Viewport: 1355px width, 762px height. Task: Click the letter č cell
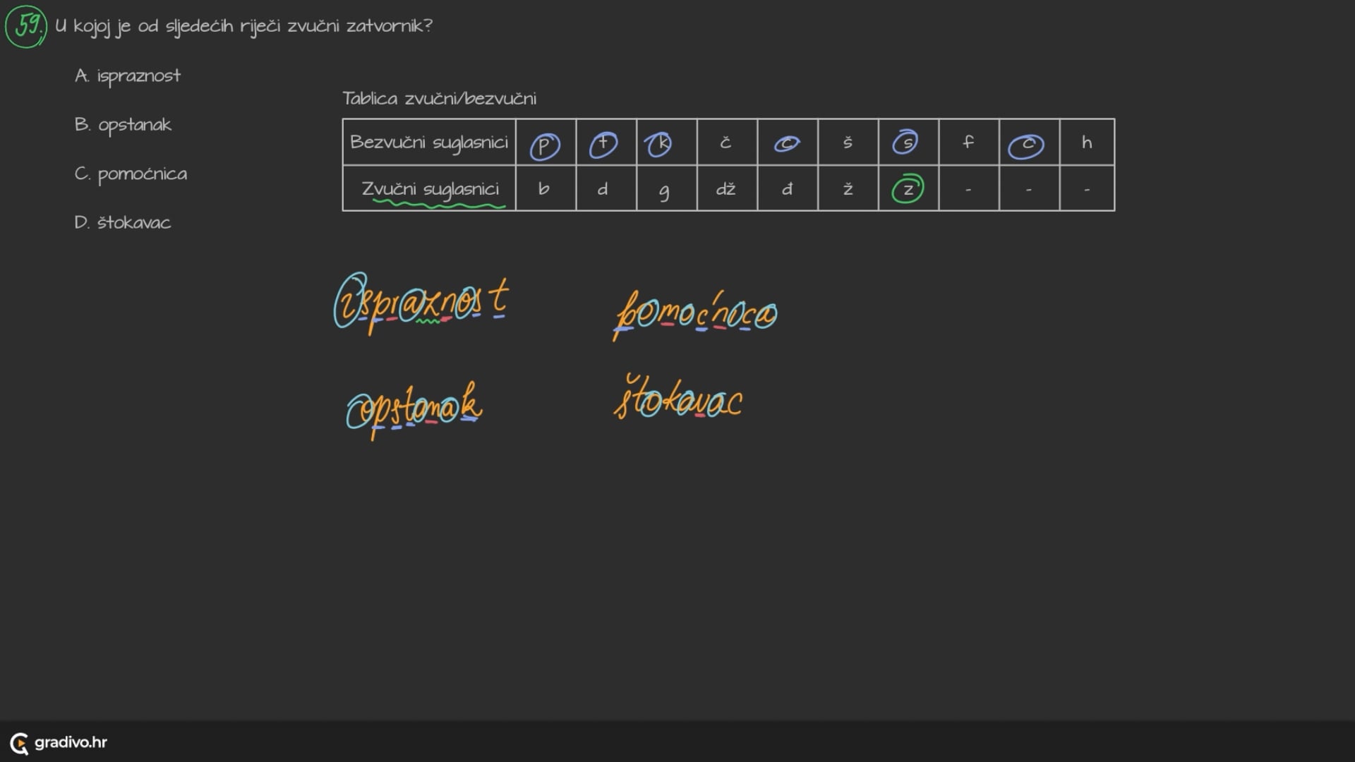pyautogui.click(x=727, y=143)
